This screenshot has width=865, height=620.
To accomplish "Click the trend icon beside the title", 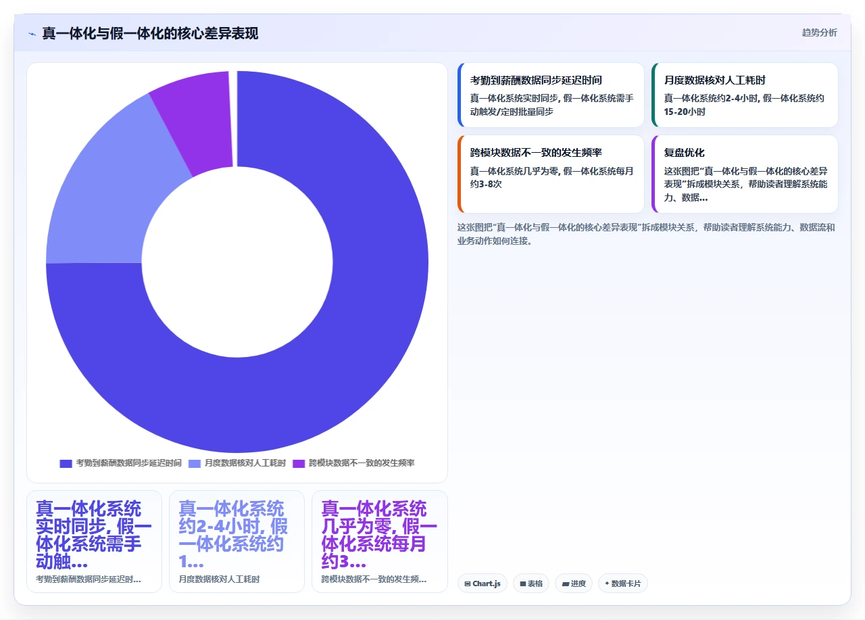I will coord(32,34).
